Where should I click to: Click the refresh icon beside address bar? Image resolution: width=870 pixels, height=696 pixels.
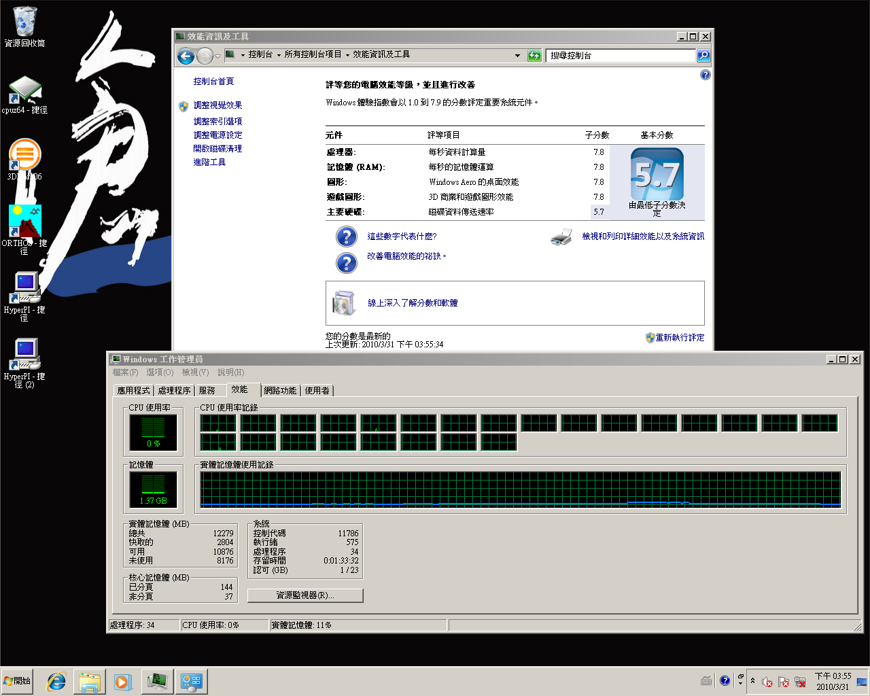point(535,56)
